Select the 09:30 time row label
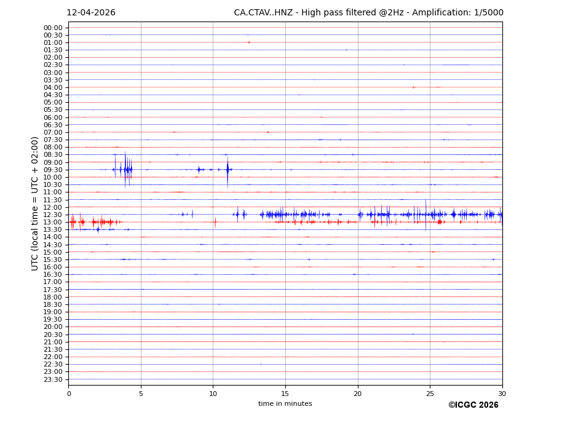Screen dimensions: 570x428 52,170
